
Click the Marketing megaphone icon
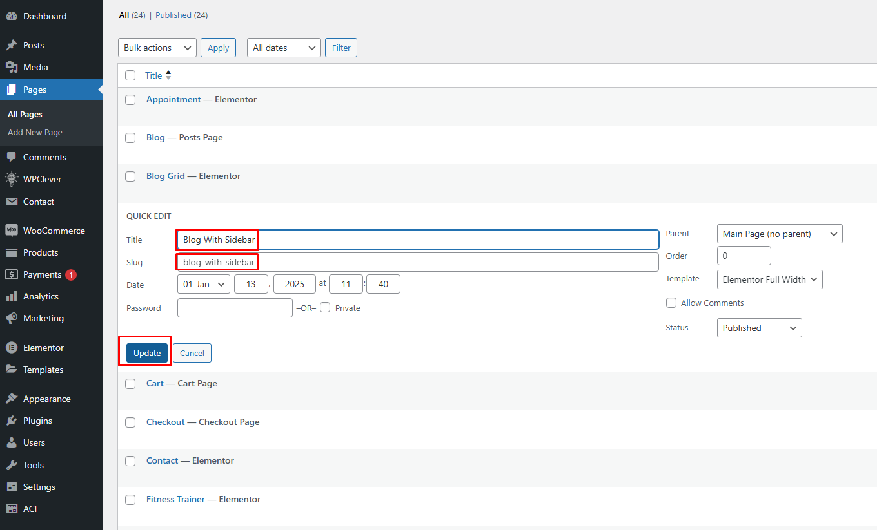click(12, 318)
